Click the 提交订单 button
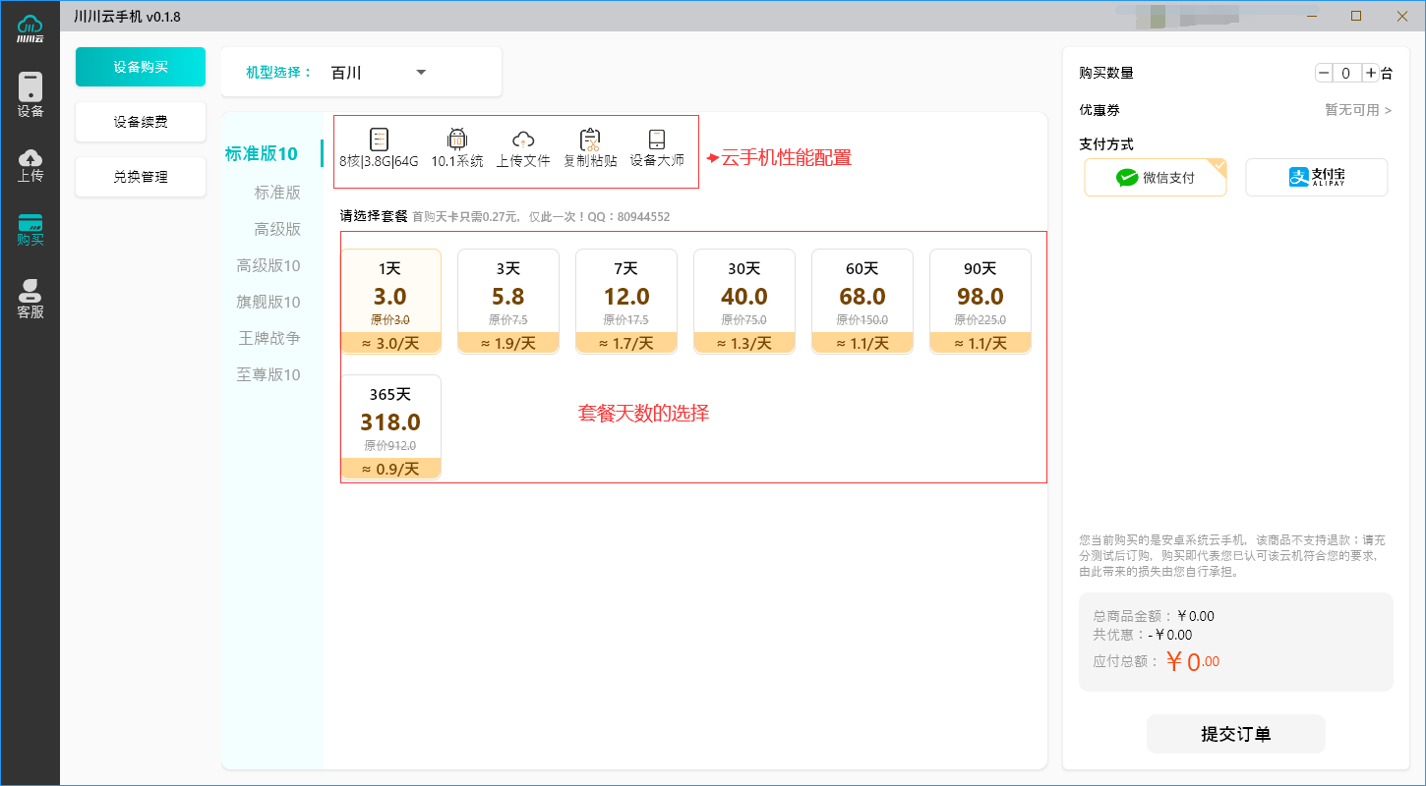 [1235, 733]
